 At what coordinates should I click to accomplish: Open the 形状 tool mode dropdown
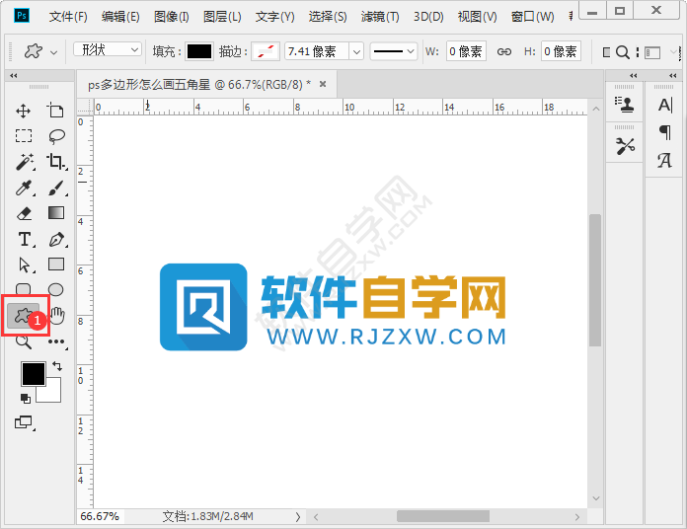108,49
